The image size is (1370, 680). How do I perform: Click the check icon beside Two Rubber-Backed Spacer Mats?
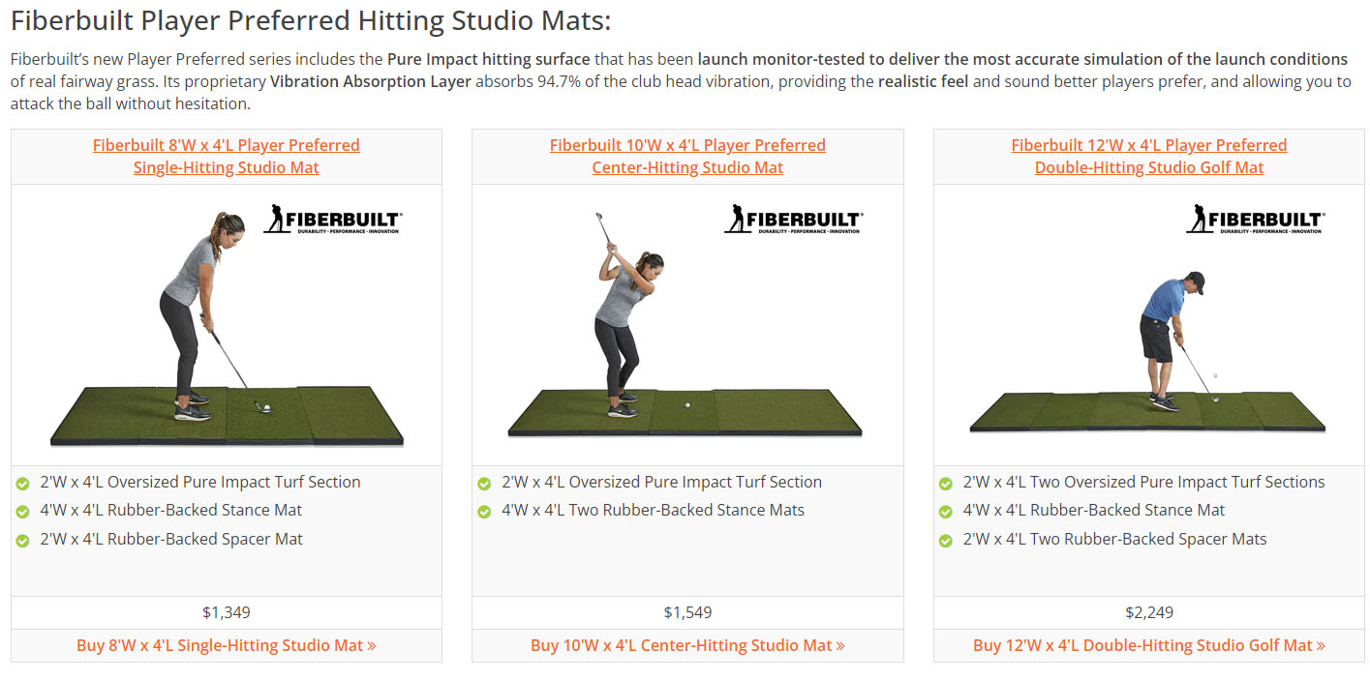click(946, 541)
